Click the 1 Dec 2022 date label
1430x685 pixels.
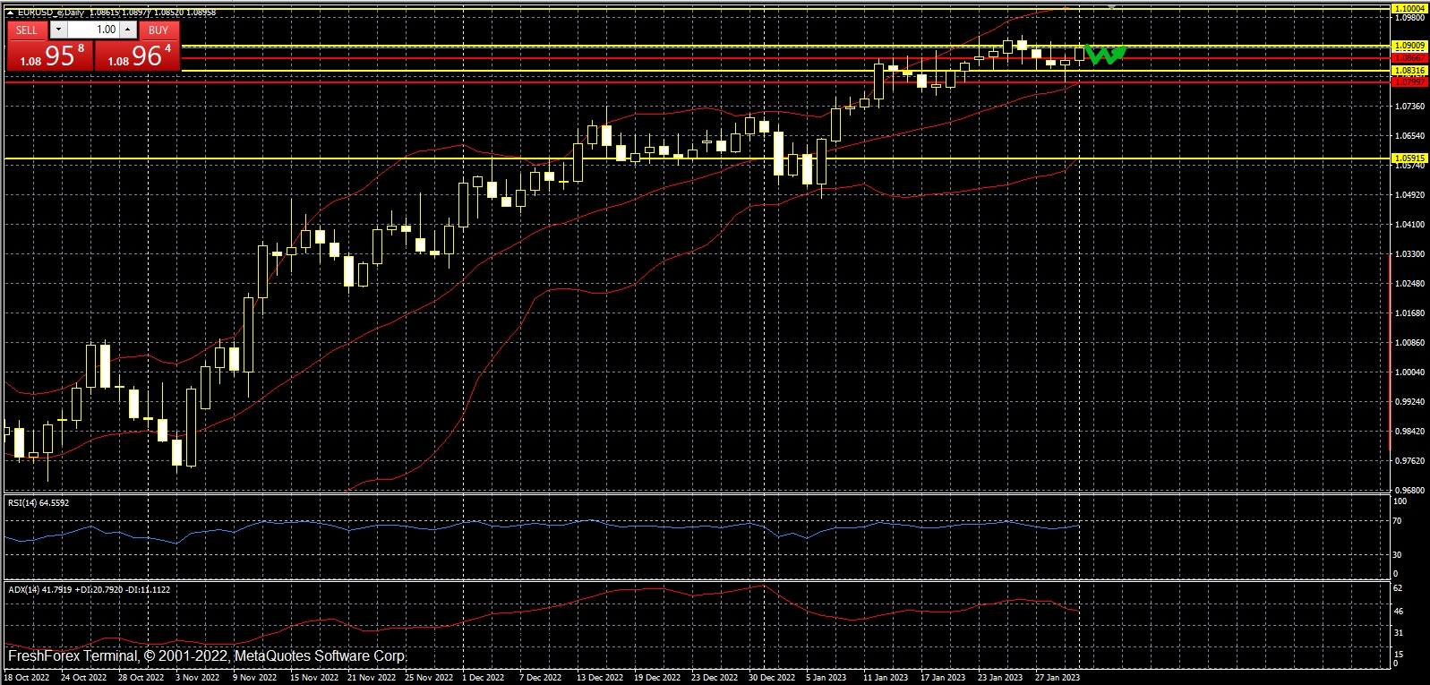click(x=483, y=678)
